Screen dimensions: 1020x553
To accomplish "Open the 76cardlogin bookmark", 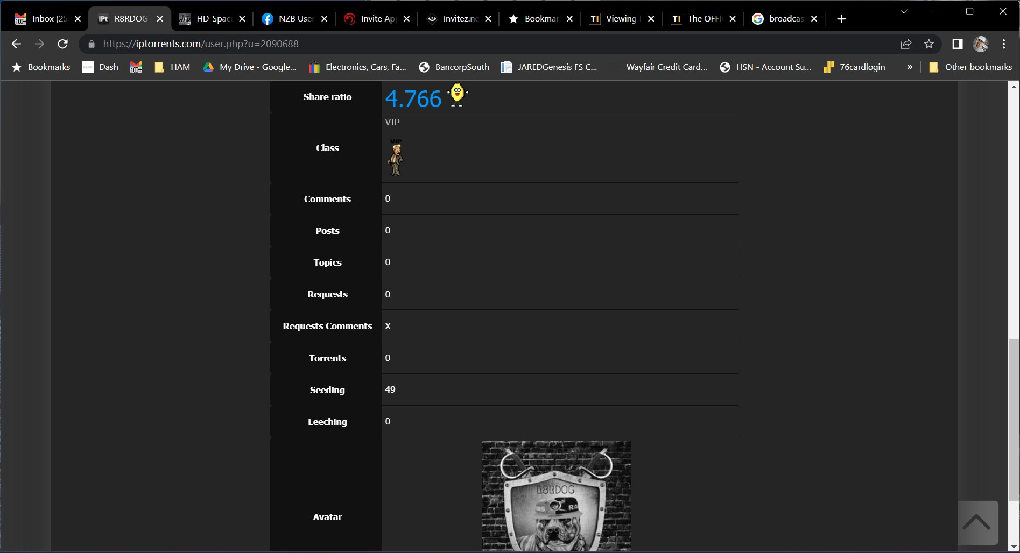I will coord(854,67).
